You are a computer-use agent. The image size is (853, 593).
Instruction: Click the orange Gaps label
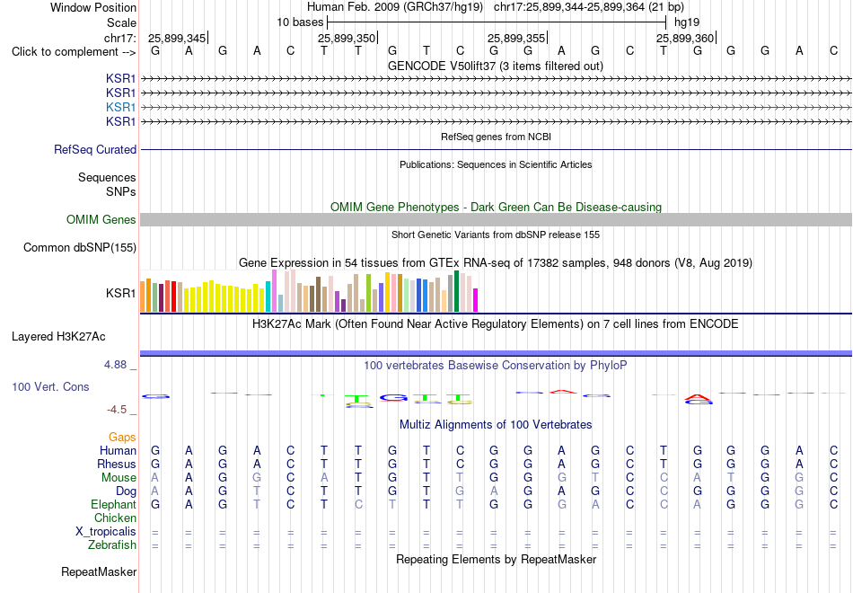tap(122, 437)
